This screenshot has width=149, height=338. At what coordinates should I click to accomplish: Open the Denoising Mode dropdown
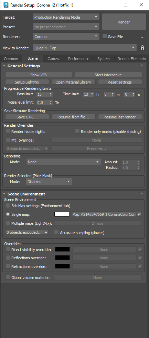tap(64, 162)
